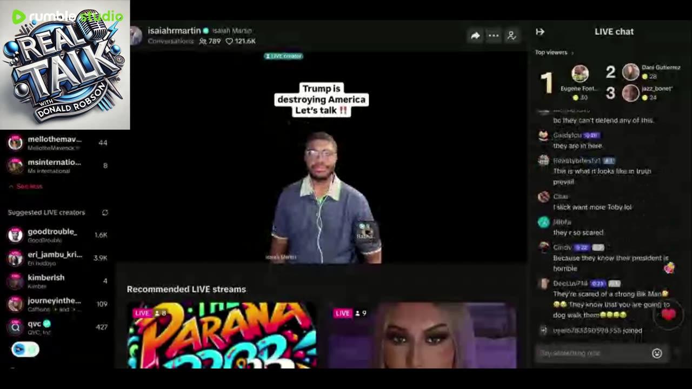Click the share arrow icon
Viewport: 692px width, 389px height.
point(475,36)
